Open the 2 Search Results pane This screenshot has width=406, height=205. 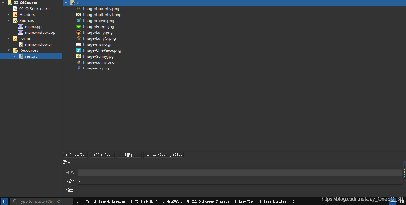click(x=109, y=202)
